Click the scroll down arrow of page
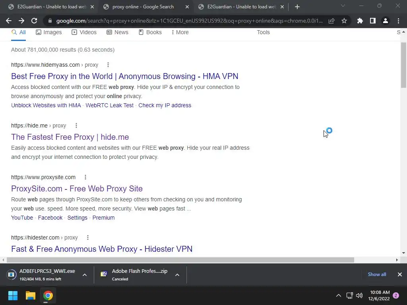This screenshot has height=305, width=407. coord(403,253)
